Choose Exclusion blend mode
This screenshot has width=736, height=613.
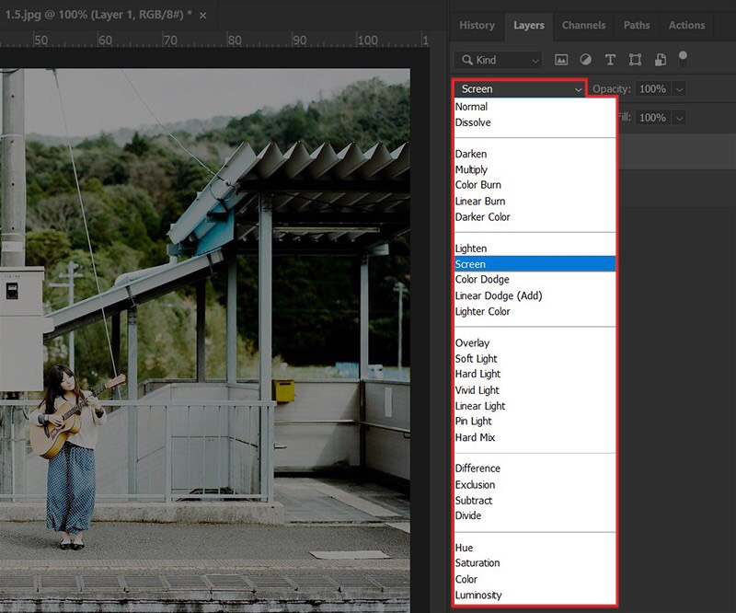pyautogui.click(x=535, y=484)
